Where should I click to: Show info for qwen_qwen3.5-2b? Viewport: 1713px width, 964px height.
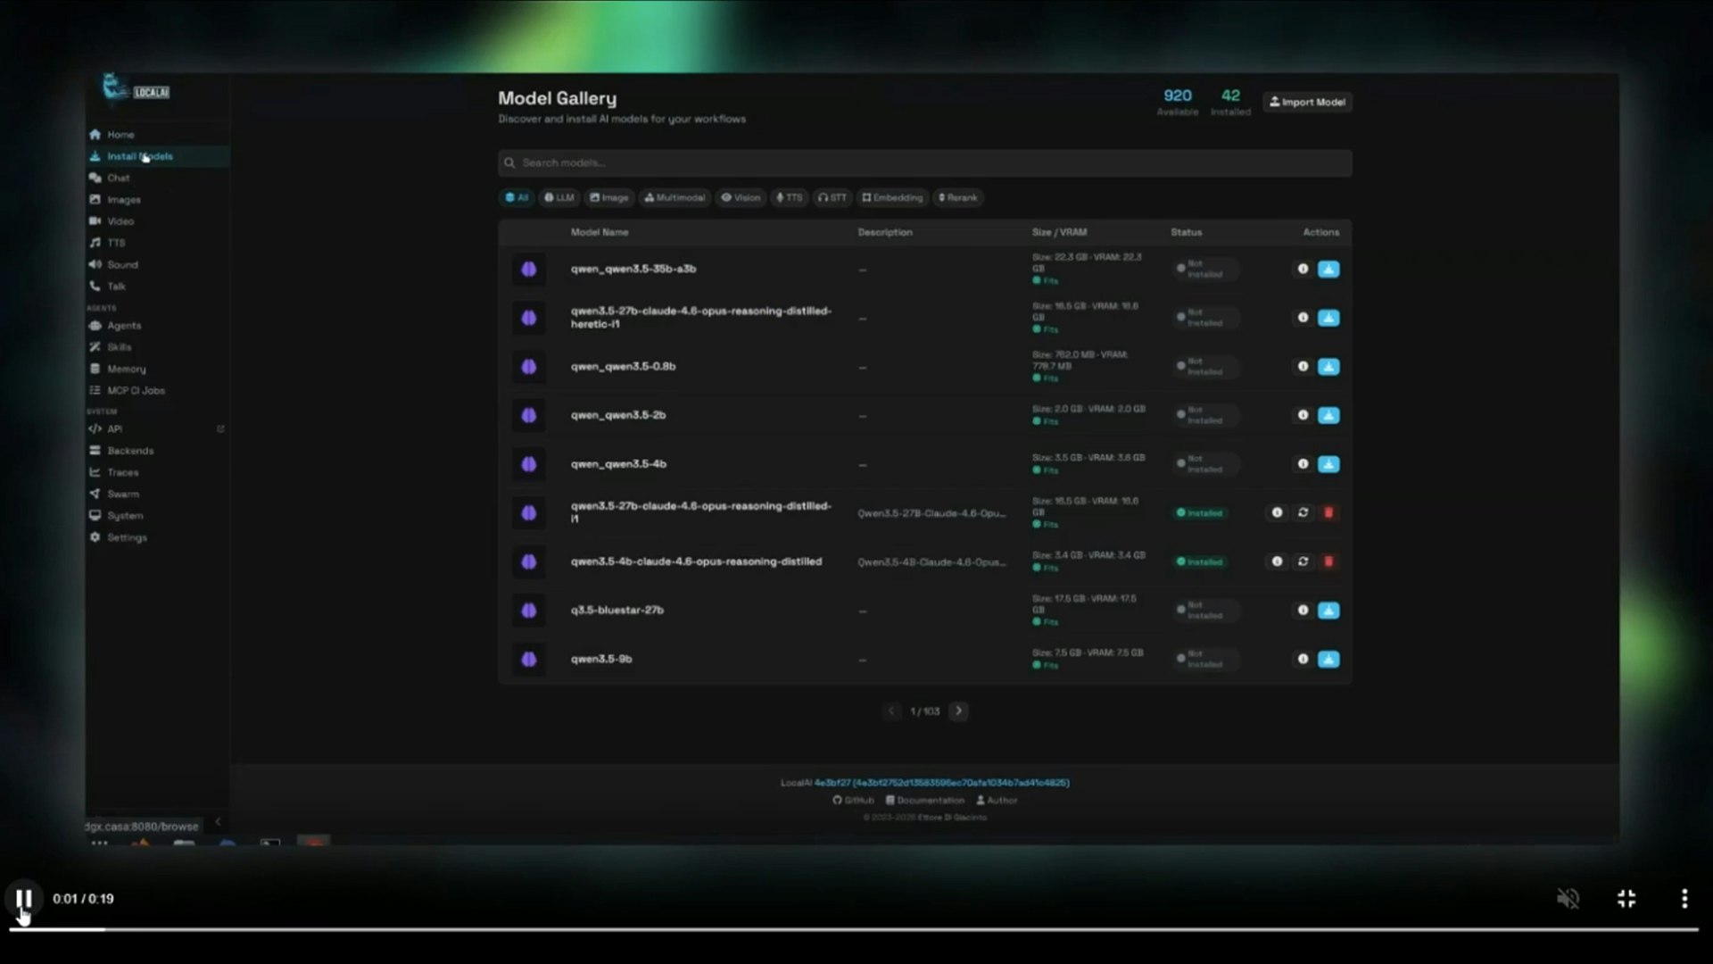coord(1303,415)
